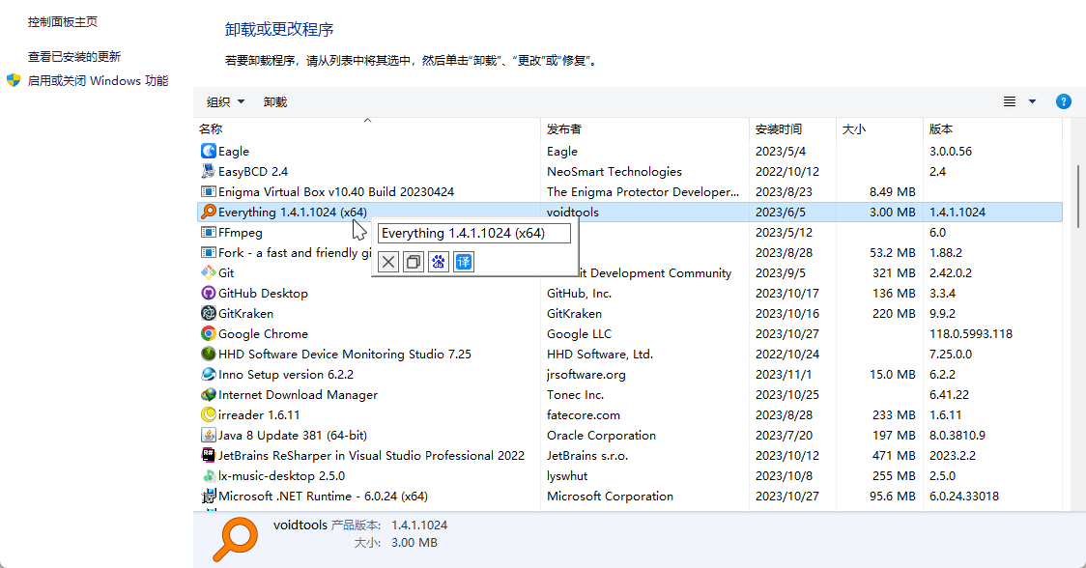Select the Everything 1.4.1.1024 (x64) row name

[293, 212]
